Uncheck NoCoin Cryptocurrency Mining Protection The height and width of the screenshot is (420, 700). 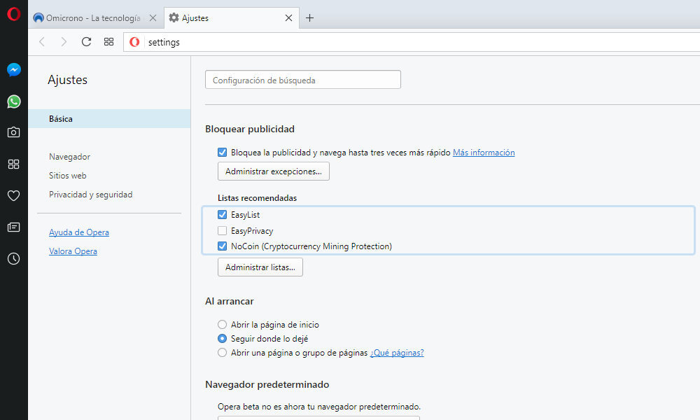click(223, 246)
